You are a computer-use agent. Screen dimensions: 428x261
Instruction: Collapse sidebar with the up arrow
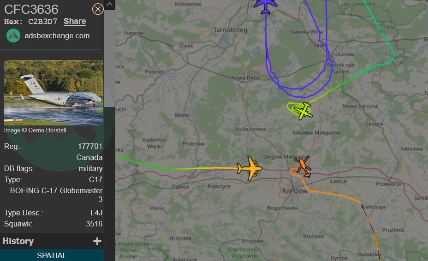pyautogui.click(x=109, y=4)
